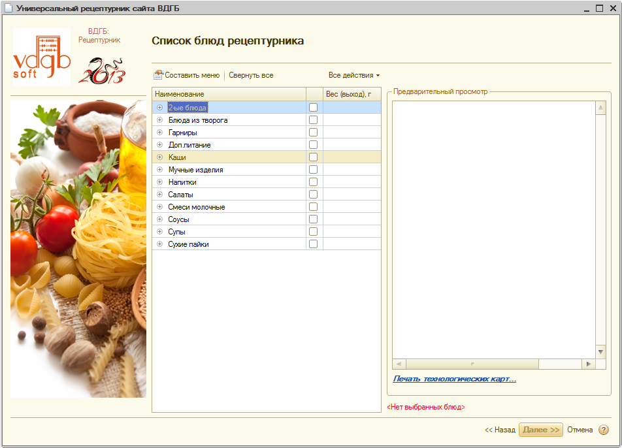Check the 2-ые блюда checkbox

pyautogui.click(x=313, y=108)
